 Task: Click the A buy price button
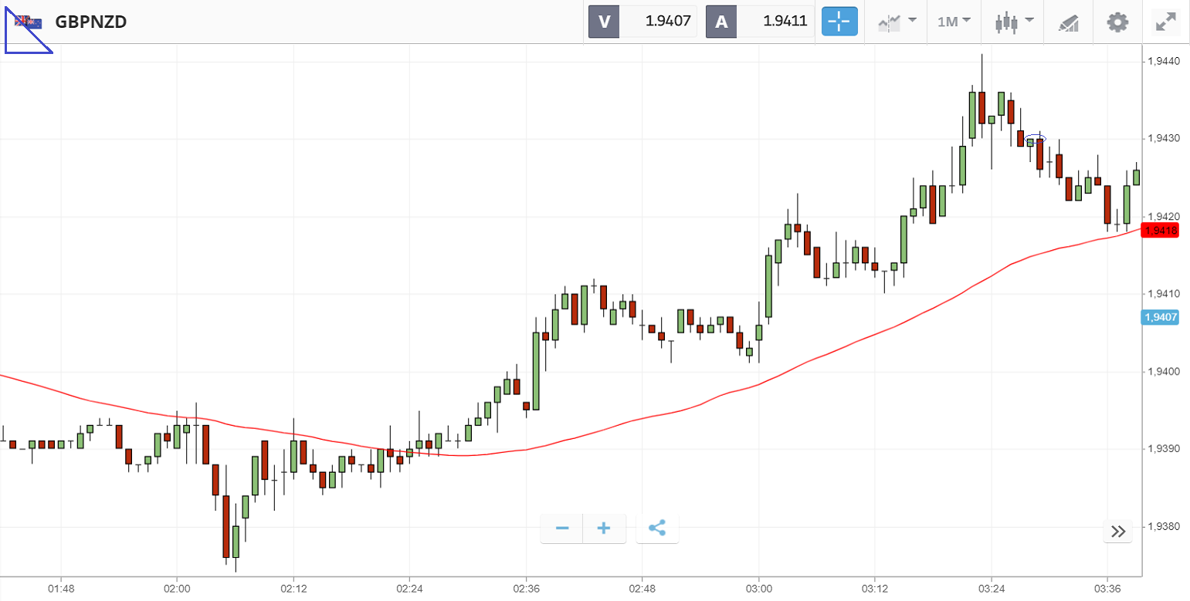(x=760, y=22)
